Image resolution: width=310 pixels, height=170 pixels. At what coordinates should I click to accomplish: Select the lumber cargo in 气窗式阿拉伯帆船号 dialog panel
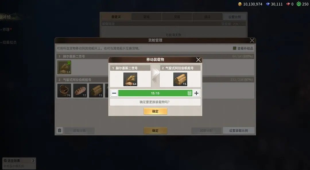pos(180,79)
